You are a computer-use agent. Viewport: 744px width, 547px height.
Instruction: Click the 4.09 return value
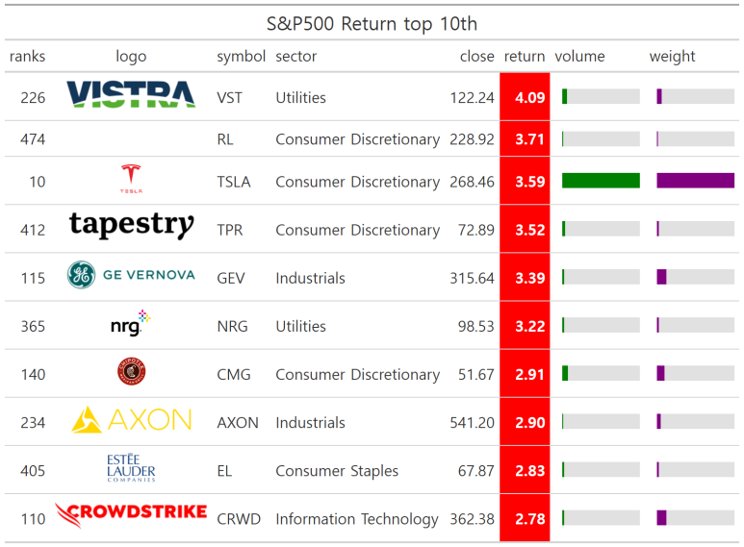pyautogui.click(x=529, y=98)
